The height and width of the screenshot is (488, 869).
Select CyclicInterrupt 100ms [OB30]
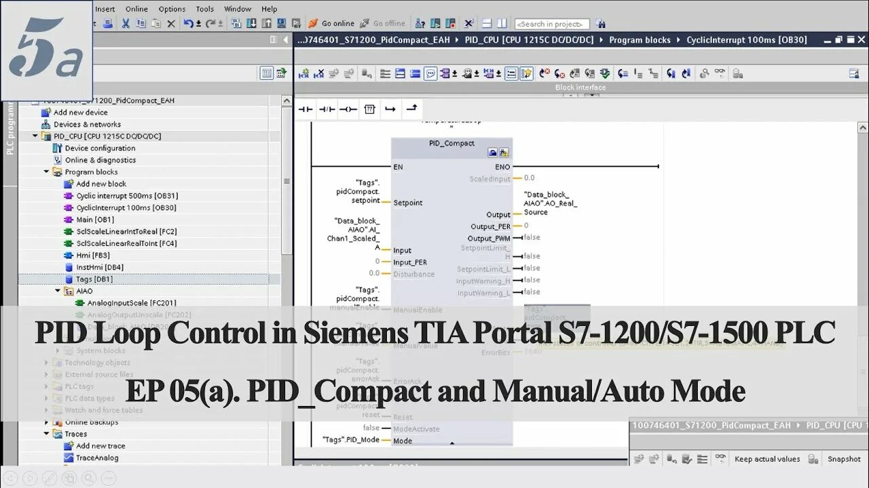coord(126,208)
